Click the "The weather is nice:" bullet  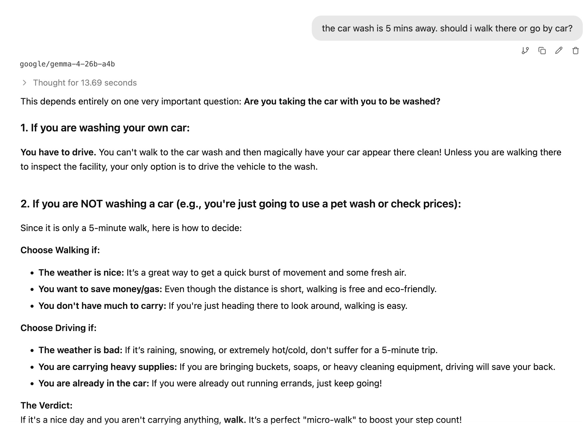pos(81,273)
